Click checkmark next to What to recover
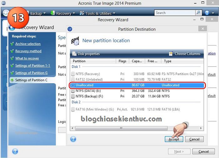 pos(12,58)
